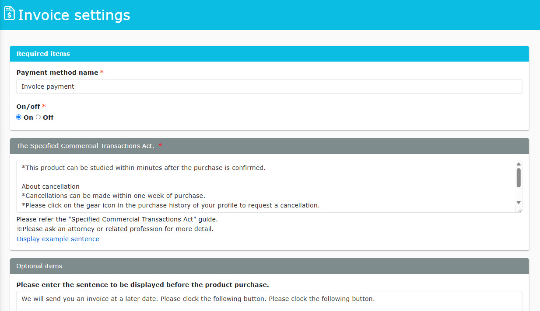Click the "On" label text
Screen dimensions: 540x311
coord(28,117)
